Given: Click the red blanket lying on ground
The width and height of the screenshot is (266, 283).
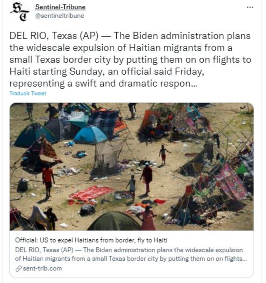Looking at the screenshot, I should click(91, 193).
